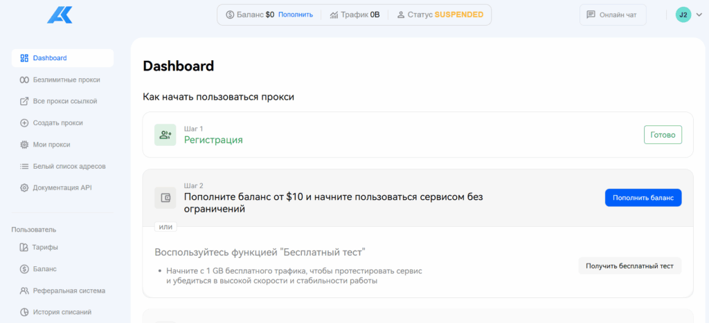709x323 pixels.
Task: Click the dollar icon beside sidebar Баланс
Action: [x=24, y=269]
